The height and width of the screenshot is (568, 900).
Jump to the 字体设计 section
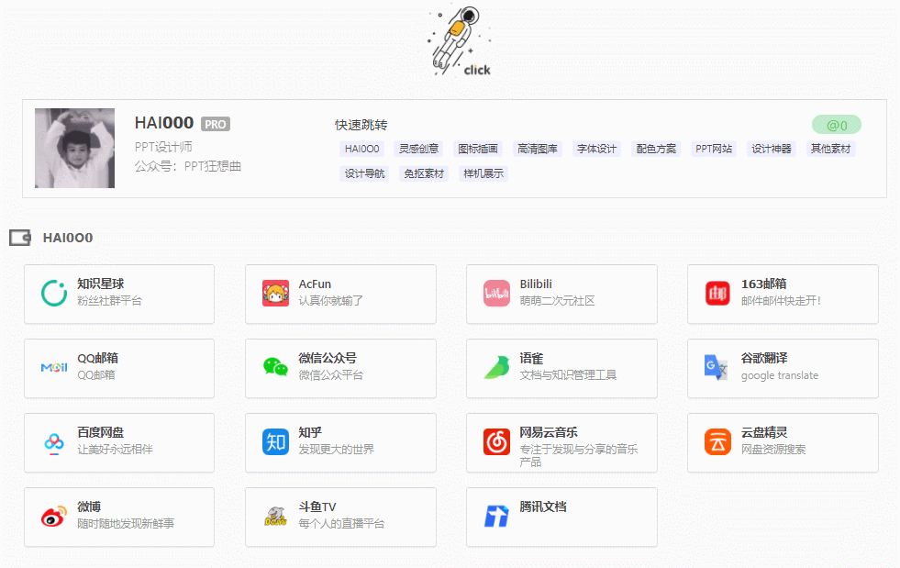point(596,150)
